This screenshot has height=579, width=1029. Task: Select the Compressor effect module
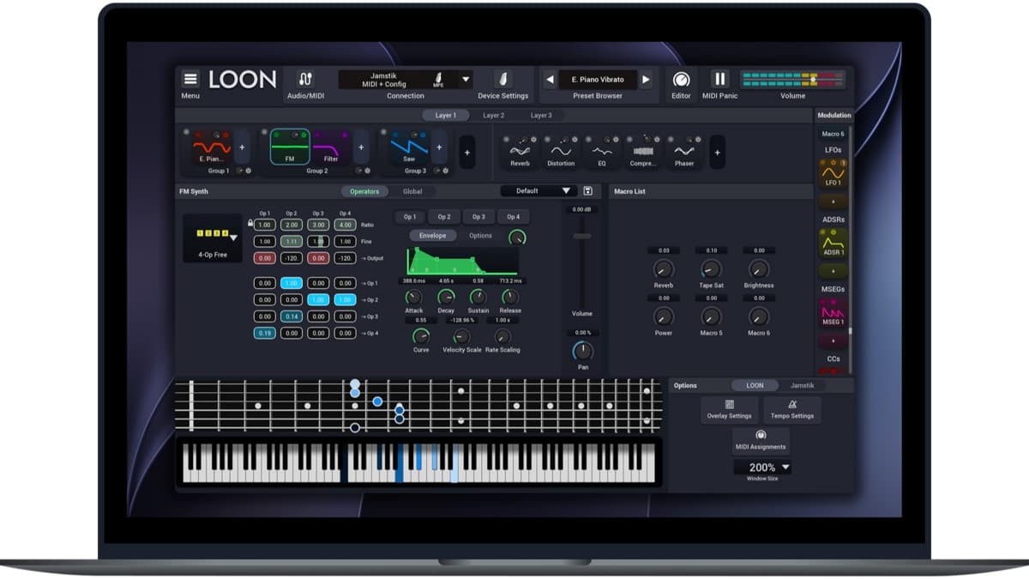pos(643,151)
